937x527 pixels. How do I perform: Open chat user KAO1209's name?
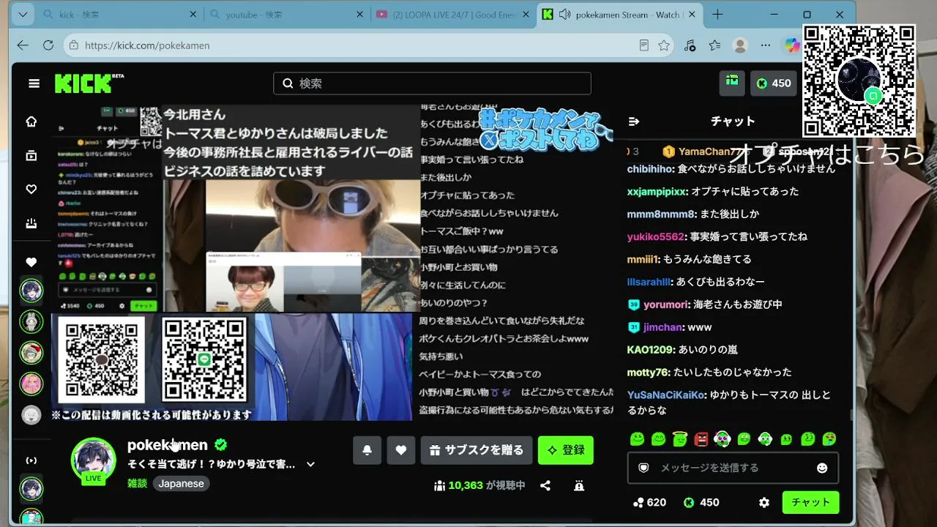650,350
